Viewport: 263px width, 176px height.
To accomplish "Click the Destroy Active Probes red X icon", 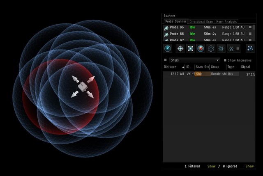I will pos(201,48).
